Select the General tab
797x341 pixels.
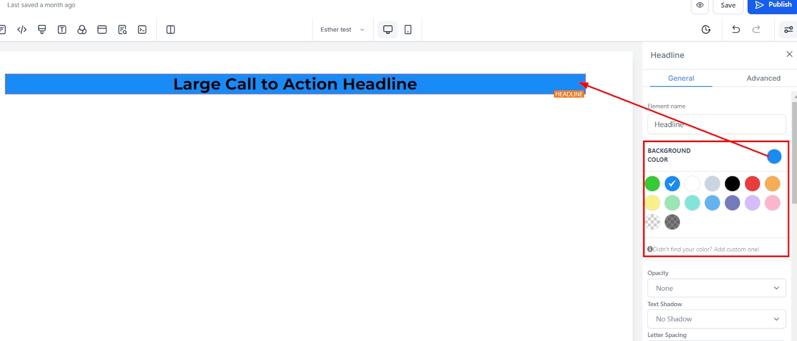click(x=681, y=78)
